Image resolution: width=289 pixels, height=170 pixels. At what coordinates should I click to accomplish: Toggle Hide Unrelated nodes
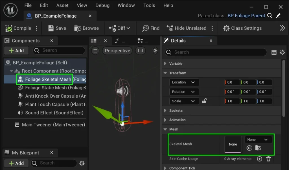187,28
